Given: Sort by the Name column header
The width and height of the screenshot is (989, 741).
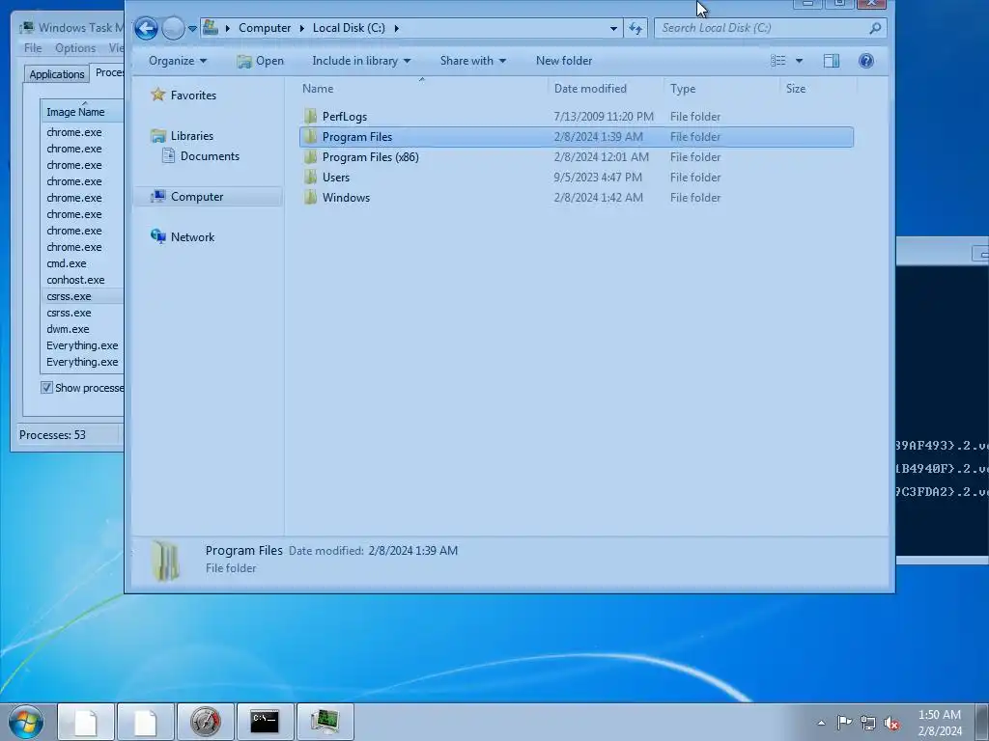Looking at the screenshot, I should point(423,89).
